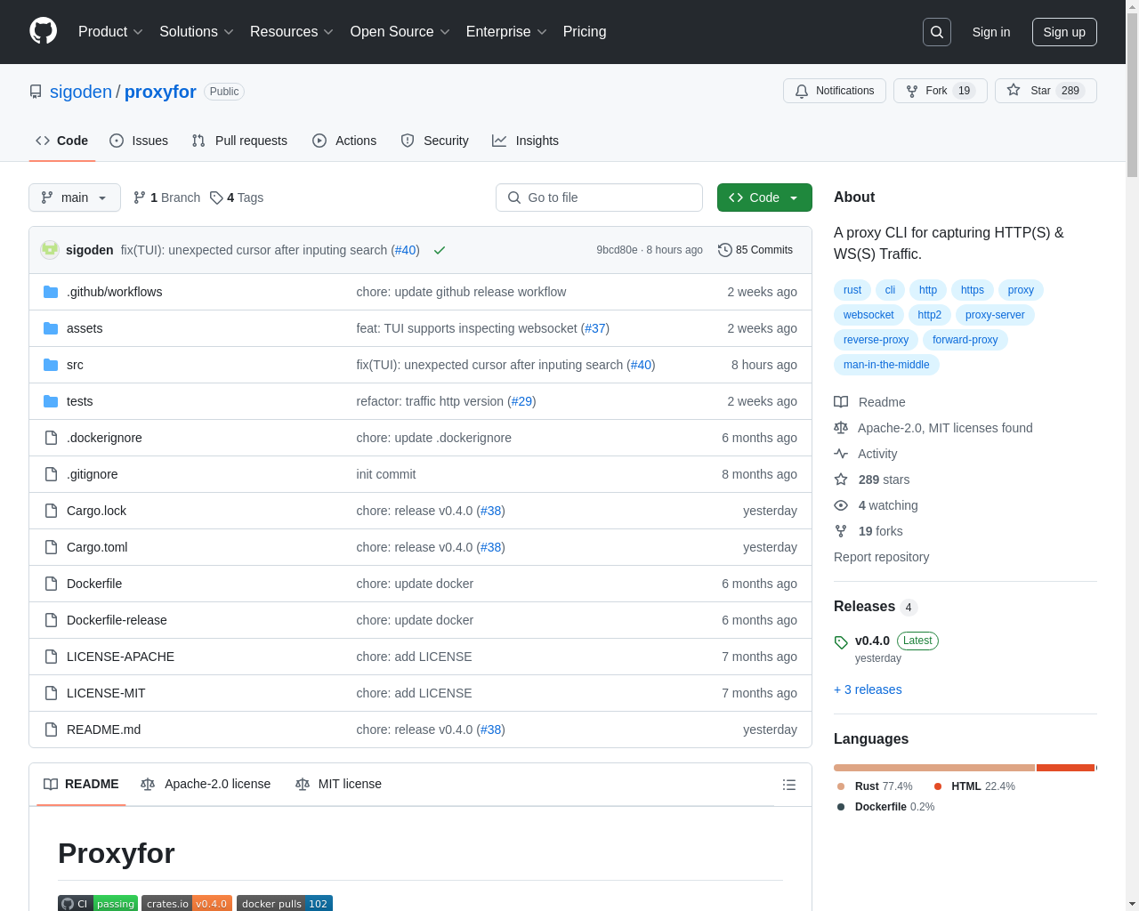
Task: Focus the Go to file search field
Action: pos(599,198)
